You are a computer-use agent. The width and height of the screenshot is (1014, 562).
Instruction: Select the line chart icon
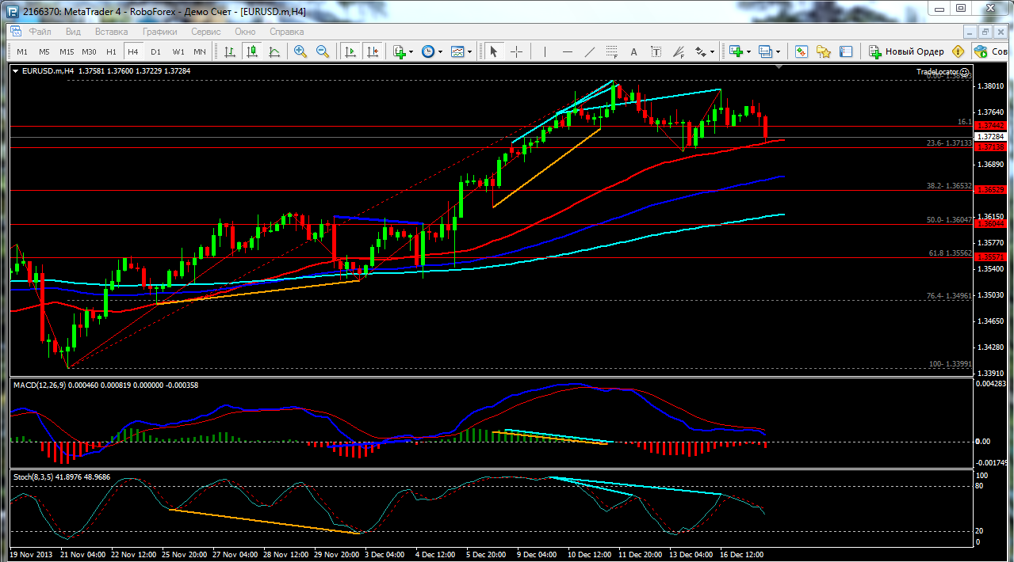pos(274,51)
